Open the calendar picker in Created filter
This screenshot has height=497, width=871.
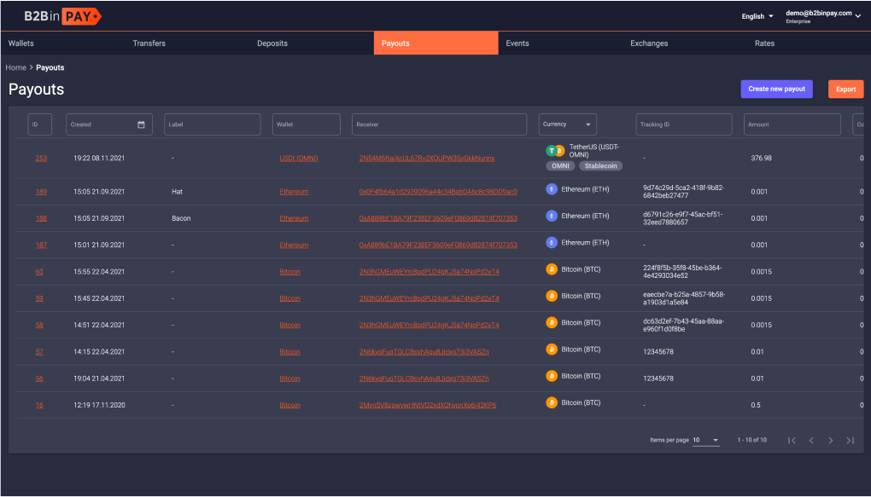pyautogui.click(x=141, y=124)
